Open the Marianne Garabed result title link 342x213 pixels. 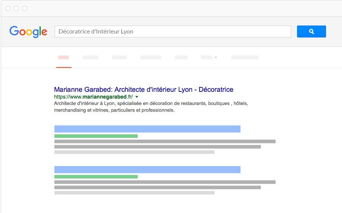[x=144, y=90]
